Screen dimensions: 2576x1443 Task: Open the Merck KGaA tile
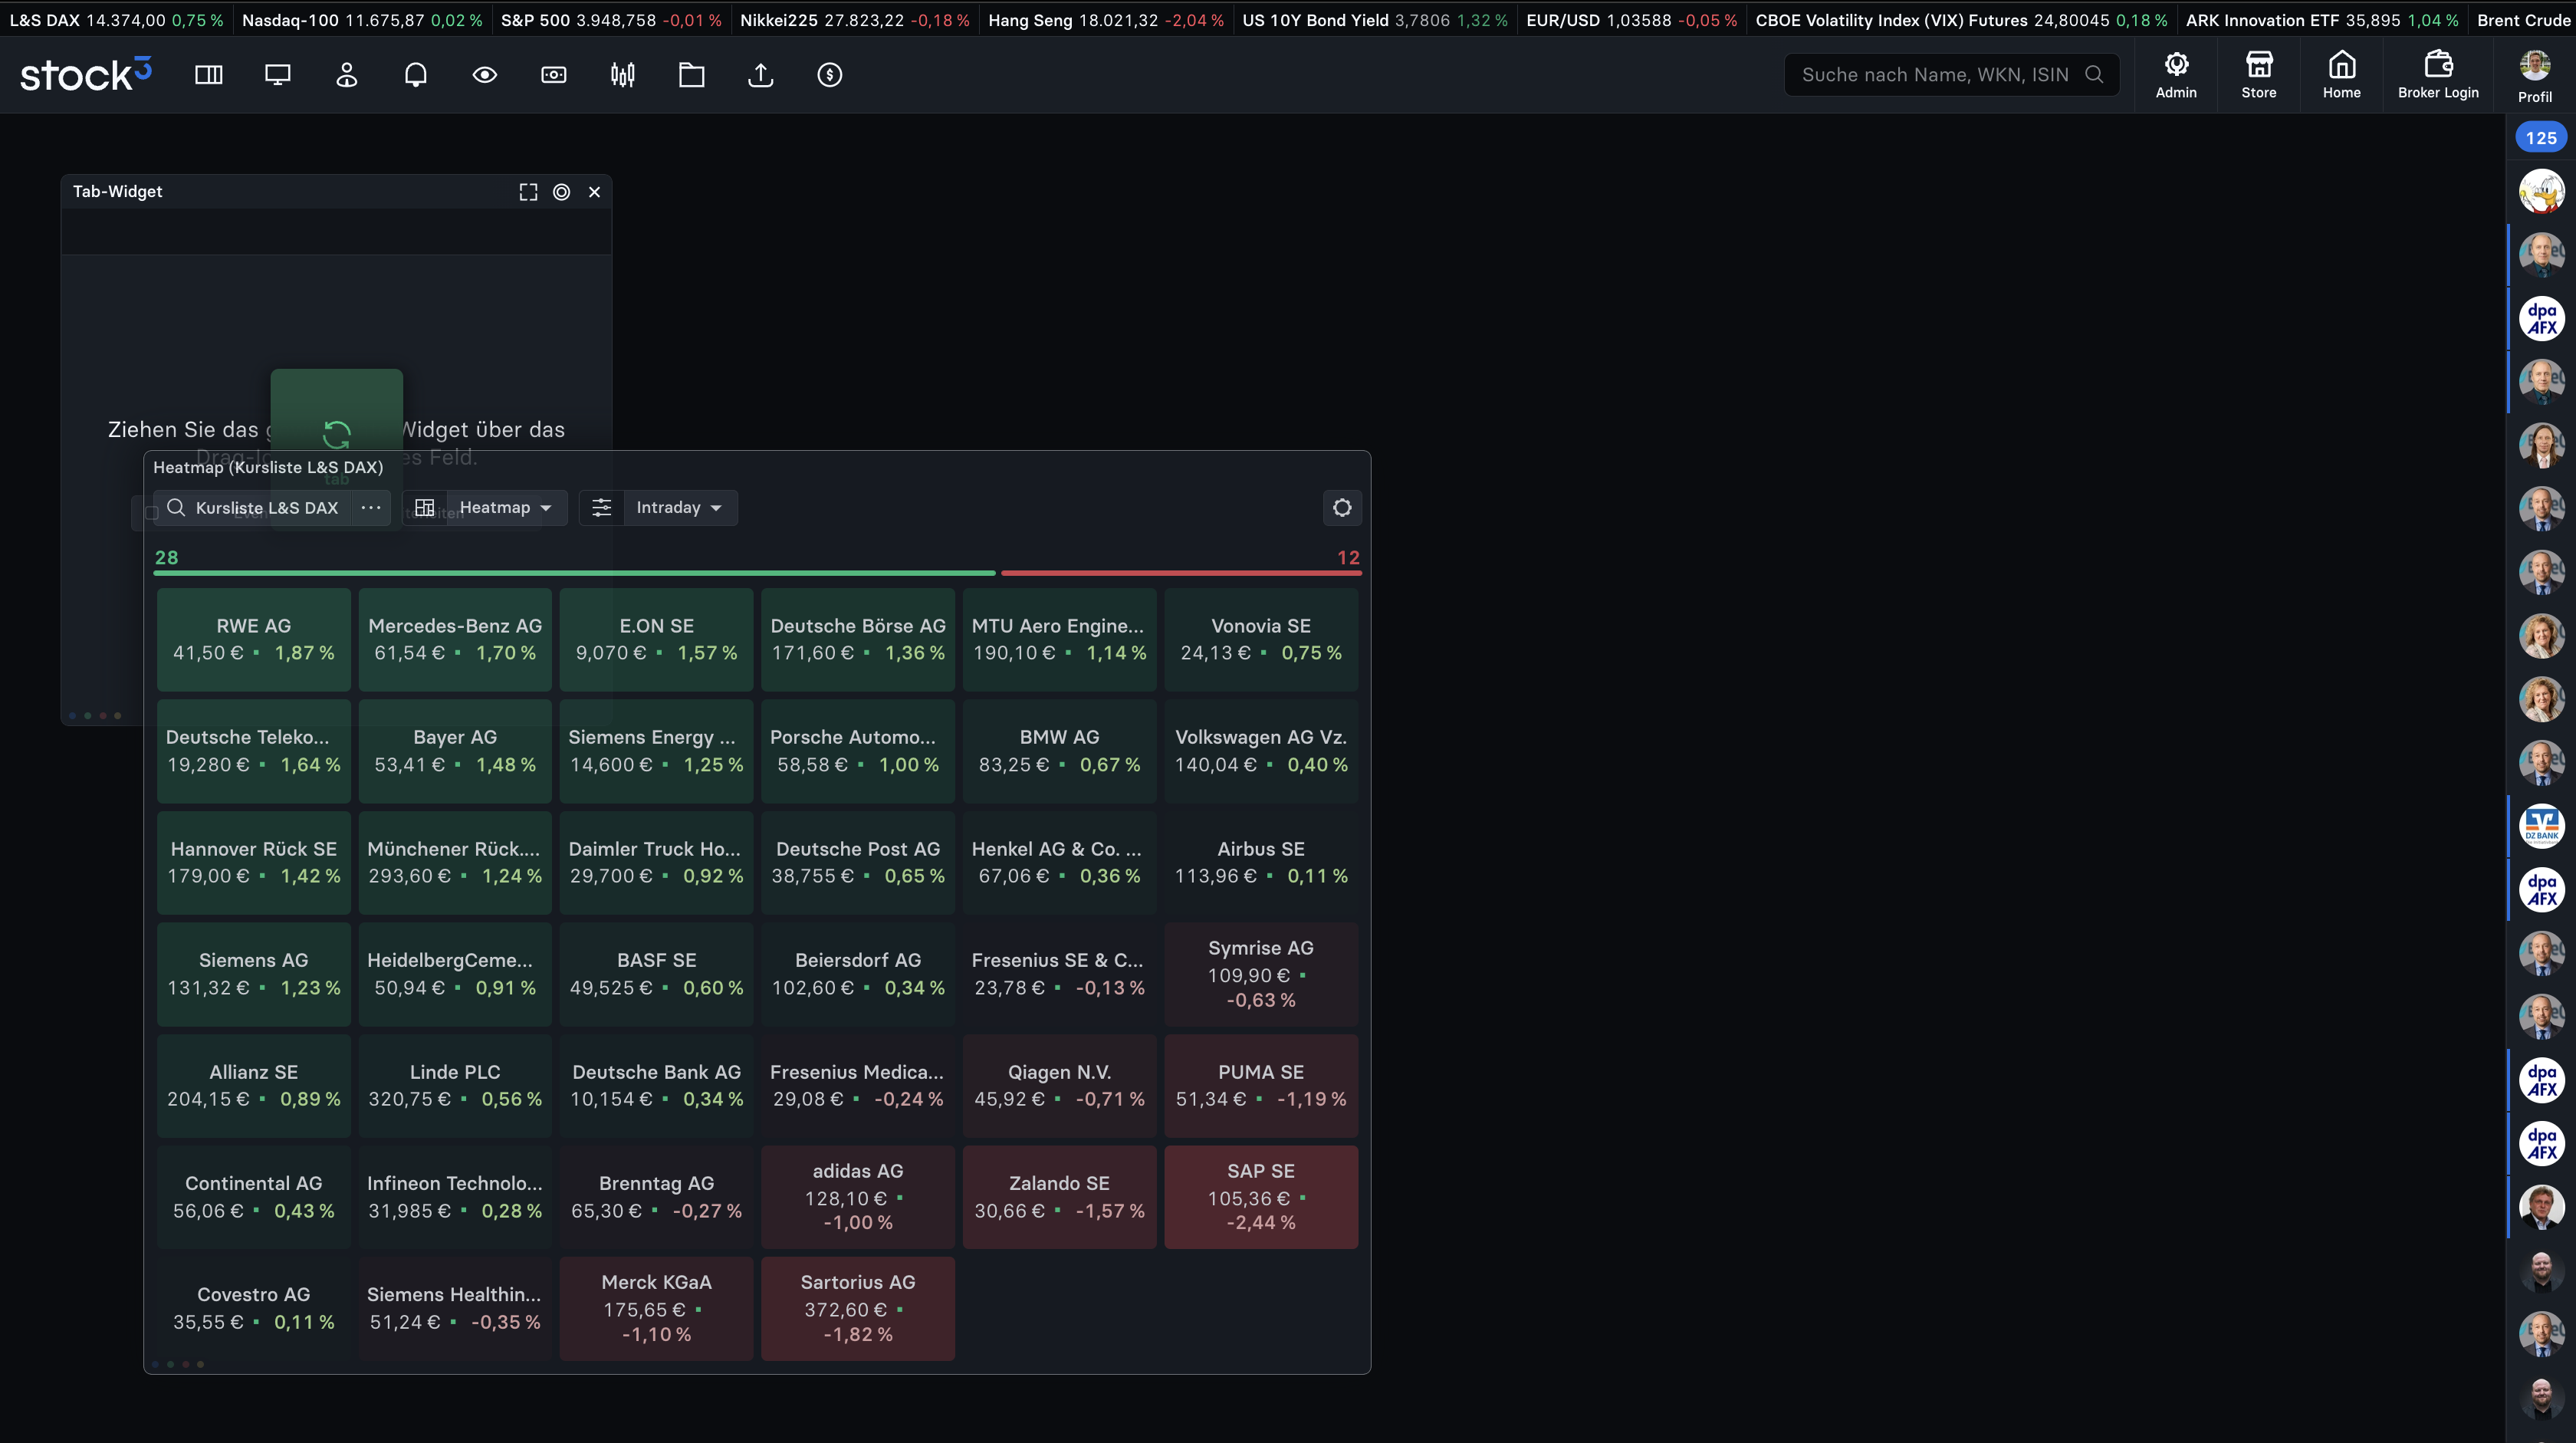pos(656,1308)
